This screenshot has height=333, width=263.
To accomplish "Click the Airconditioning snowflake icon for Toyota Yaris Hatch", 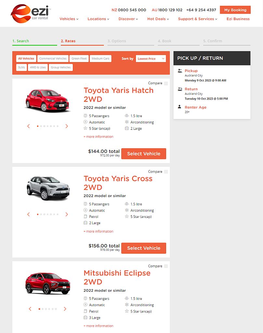I will pyautogui.click(x=126, y=122).
